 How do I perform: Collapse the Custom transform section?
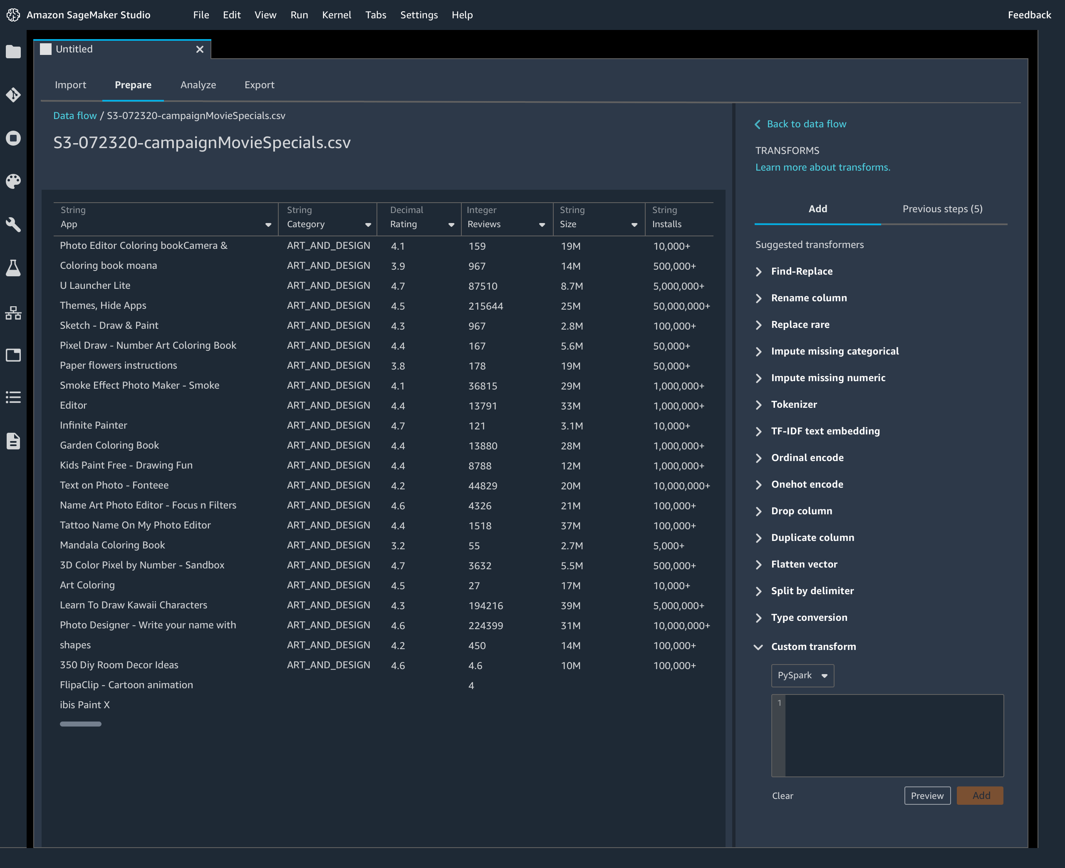point(759,646)
